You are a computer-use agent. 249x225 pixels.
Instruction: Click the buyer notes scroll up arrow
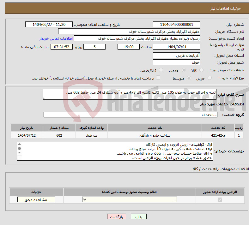(20, 144)
